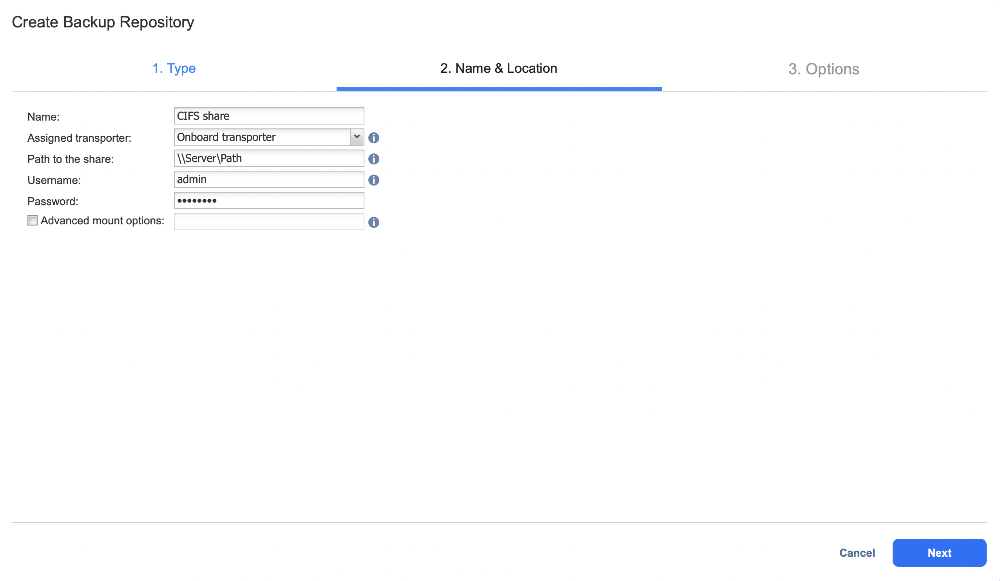This screenshot has width=1000, height=581.
Task: Switch to the 3. Options tab
Action: [823, 69]
